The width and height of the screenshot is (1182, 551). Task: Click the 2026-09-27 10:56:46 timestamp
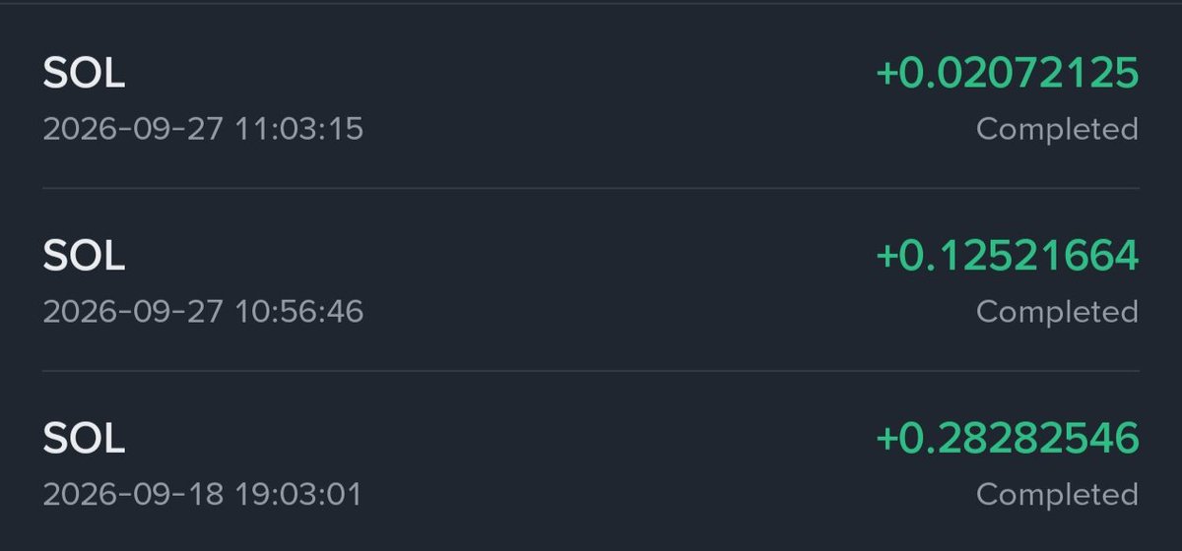(203, 312)
